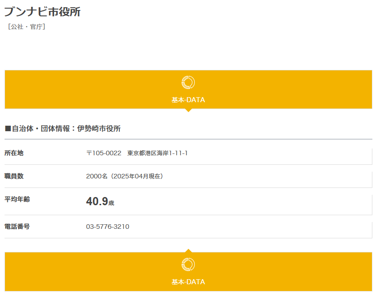This screenshot has width=376, height=296.
Task: Click the down-pointing triangle under the first 基本-DATA banner
Action: point(188,110)
